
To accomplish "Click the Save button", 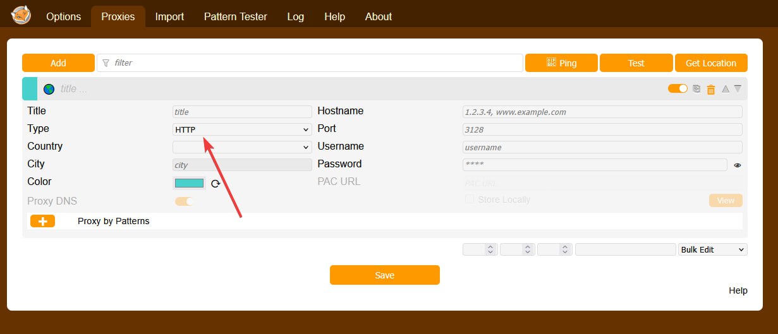I will (x=384, y=275).
